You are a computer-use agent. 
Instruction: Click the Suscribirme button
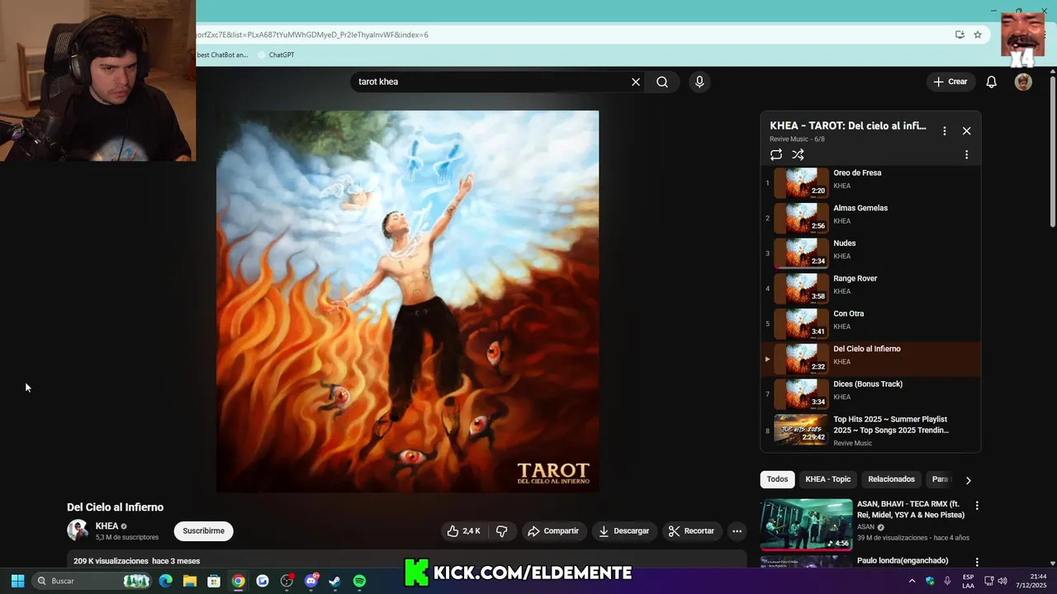point(203,531)
